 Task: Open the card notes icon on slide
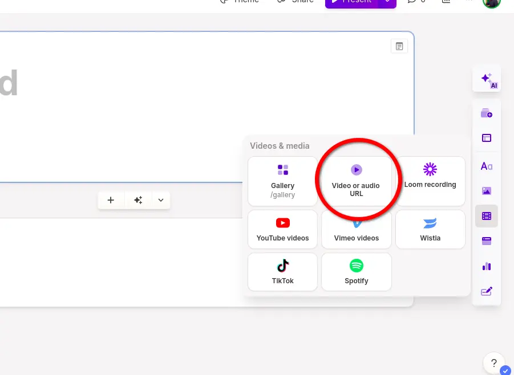click(x=399, y=46)
